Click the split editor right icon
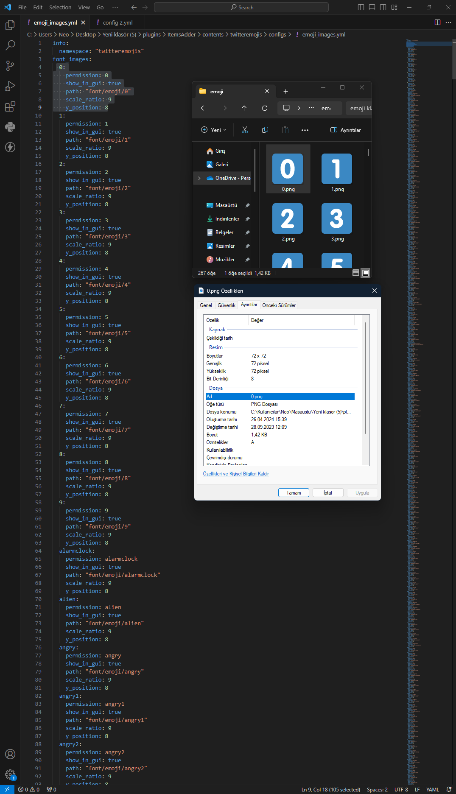The width and height of the screenshot is (456, 794). (x=437, y=22)
